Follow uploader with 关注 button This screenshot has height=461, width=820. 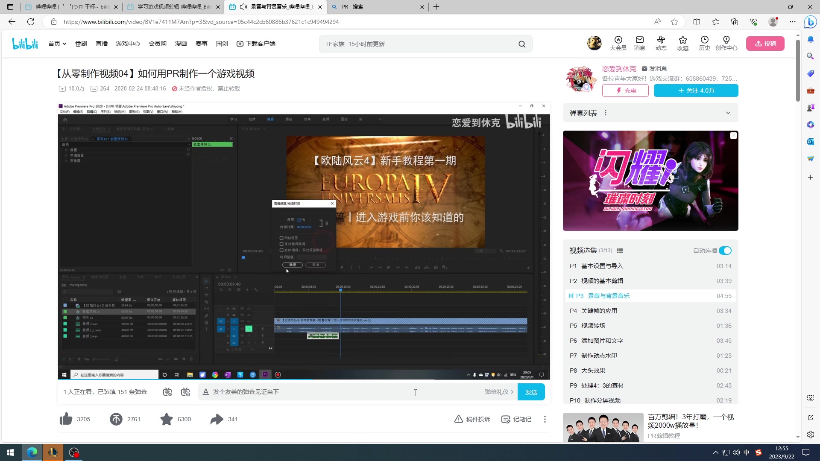click(x=696, y=90)
